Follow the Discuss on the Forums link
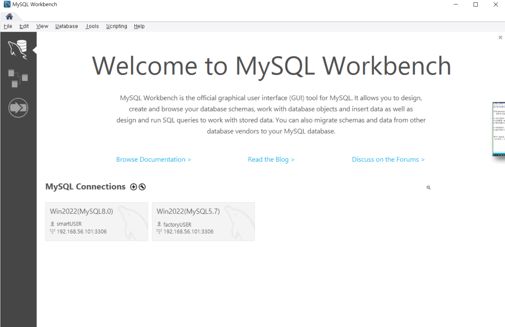 (x=388, y=160)
